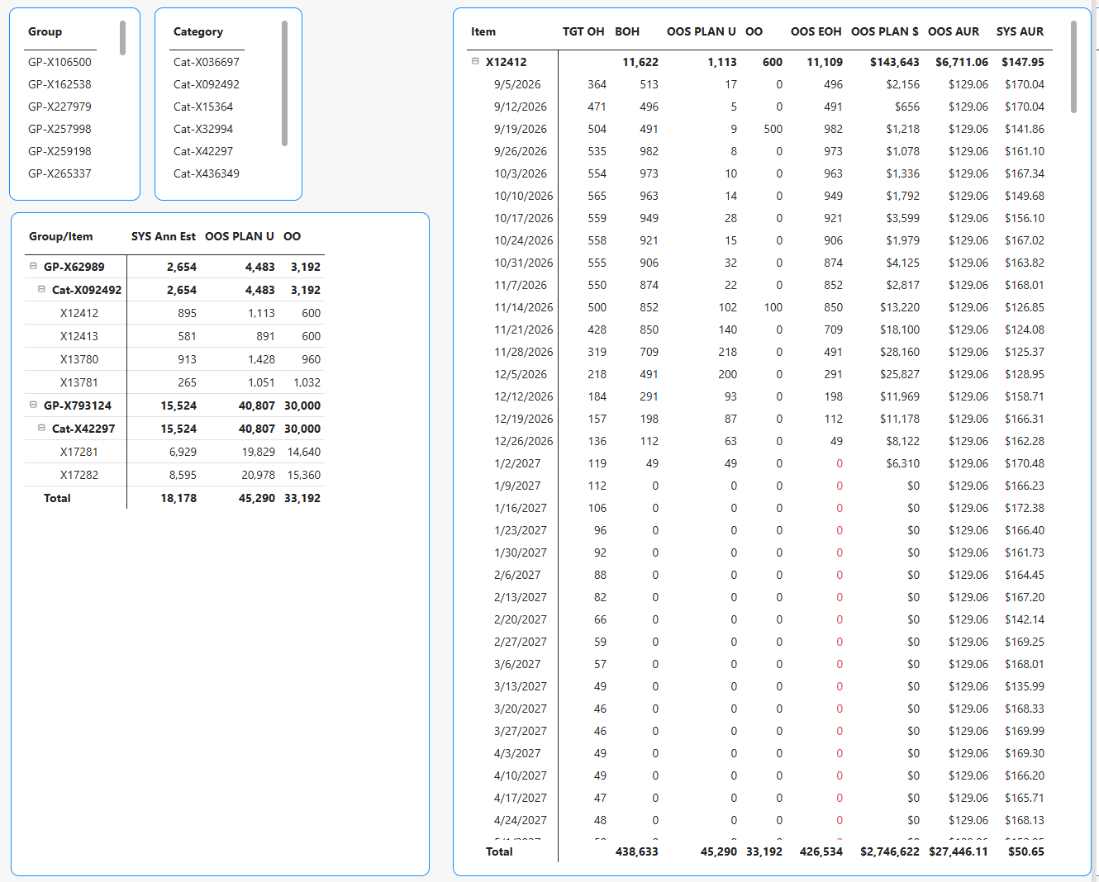Click the Group/Item column header
1099x882 pixels.
61,236
